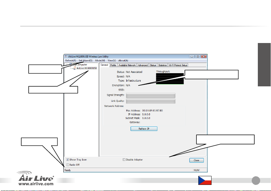Check the Disable Adapter checkbox
This screenshot has width=271, height=191.
[x=124, y=160]
